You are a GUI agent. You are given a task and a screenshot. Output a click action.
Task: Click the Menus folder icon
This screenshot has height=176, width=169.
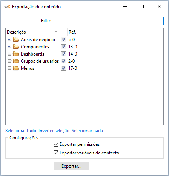pos(16,68)
